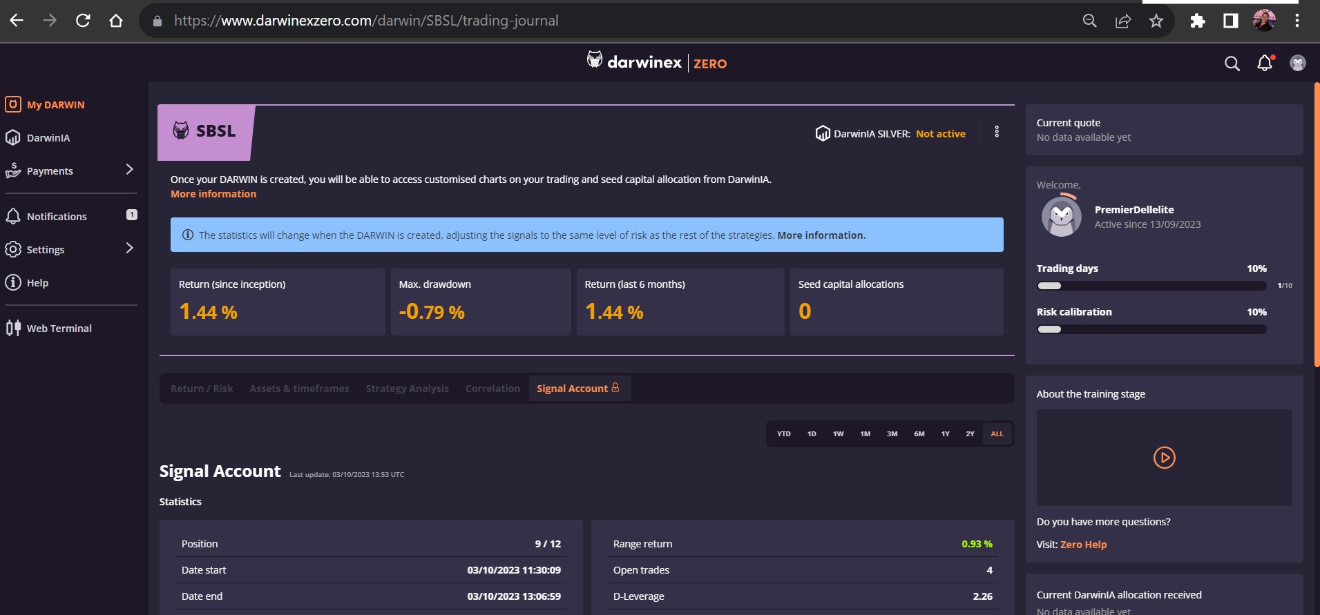The width and height of the screenshot is (1320, 615).
Task: Bookmark this page with the star icon
Action: click(x=1156, y=21)
